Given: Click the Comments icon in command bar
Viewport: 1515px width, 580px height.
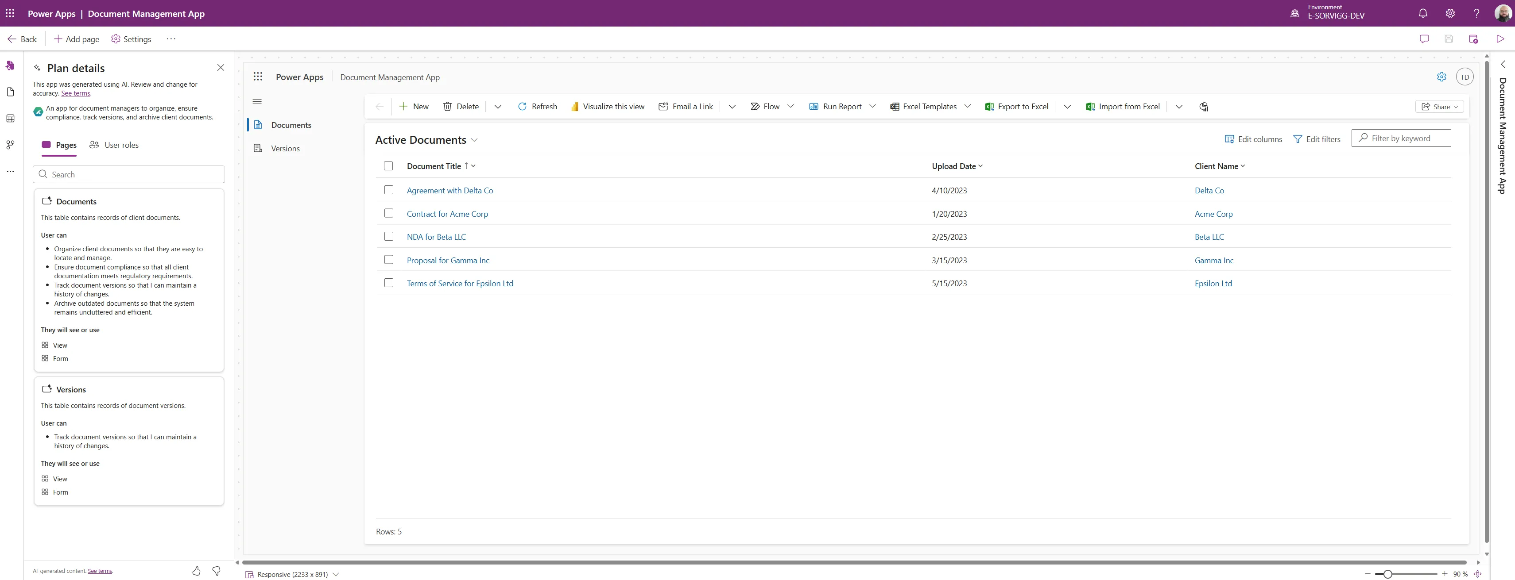Looking at the screenshot, I should (1424, 39).
